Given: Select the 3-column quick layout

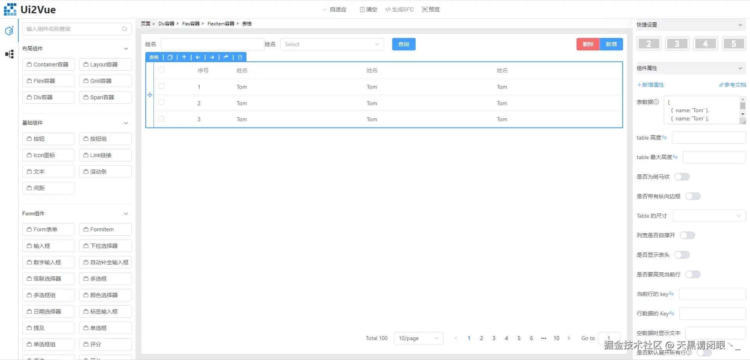Looking at the screenshot, I should (x=677, y=44).
